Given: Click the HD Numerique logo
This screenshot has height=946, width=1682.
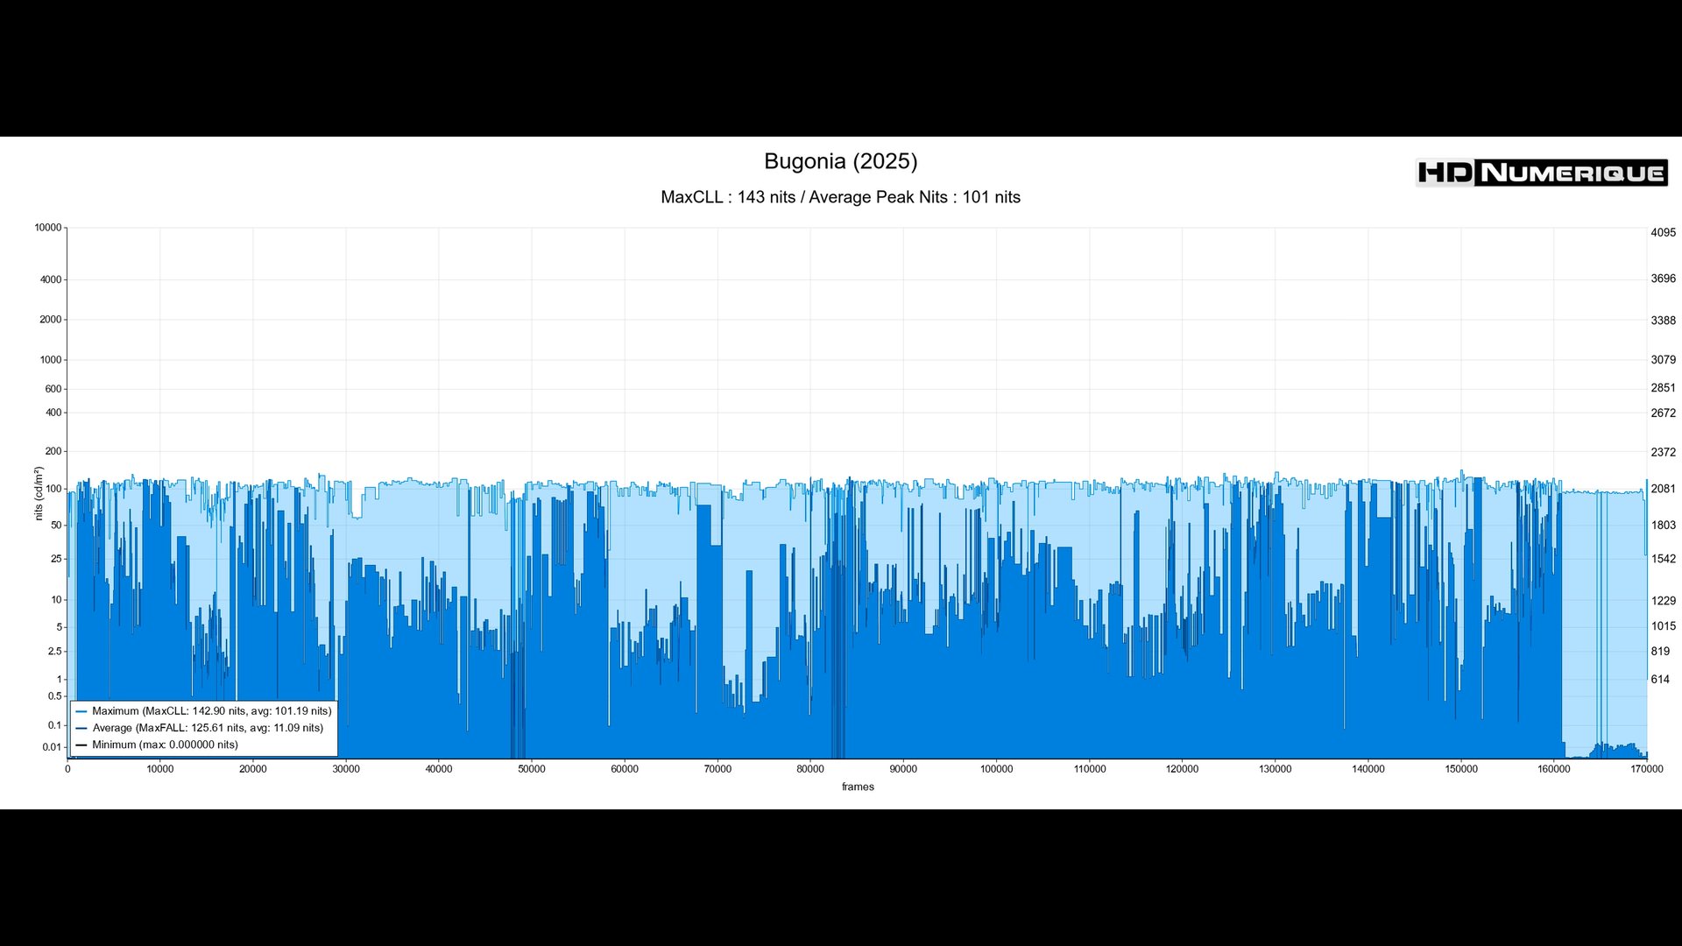Looking at the screenshot, I should [1541, 173].
